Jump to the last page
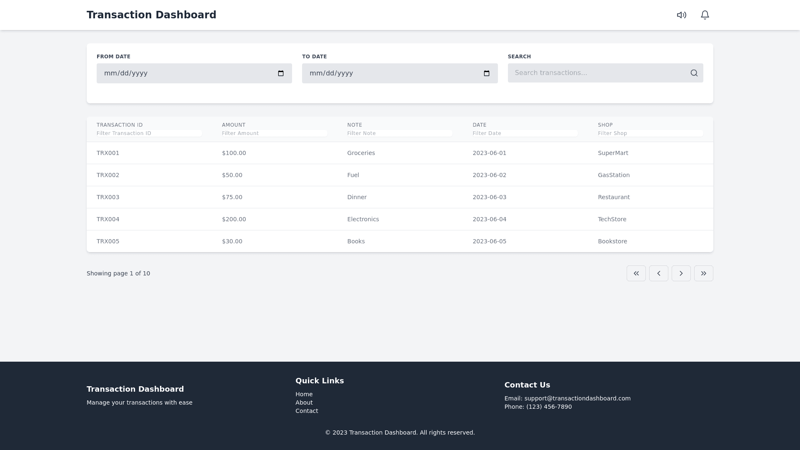 click(704, 273)
